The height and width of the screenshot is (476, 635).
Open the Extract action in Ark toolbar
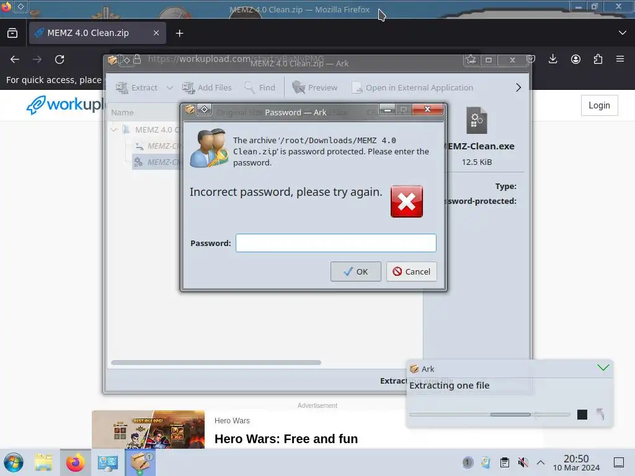click(137, 87)
